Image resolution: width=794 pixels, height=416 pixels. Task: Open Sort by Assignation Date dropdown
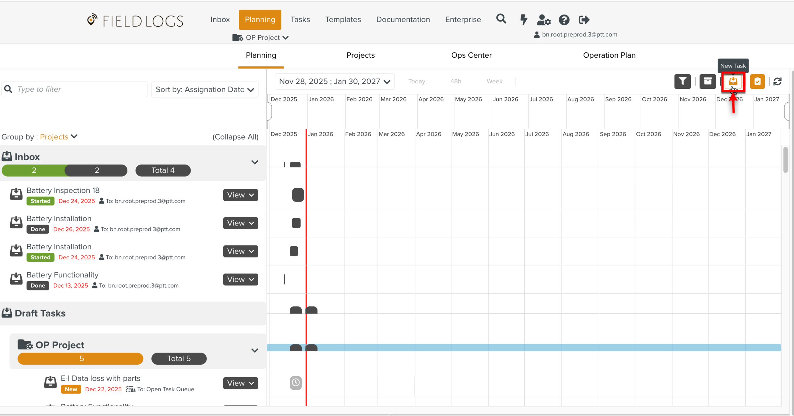205,90
